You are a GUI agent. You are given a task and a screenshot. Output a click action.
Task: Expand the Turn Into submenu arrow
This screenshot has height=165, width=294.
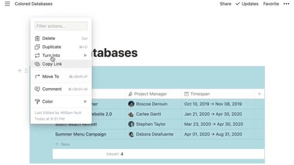tap(85, 55)
